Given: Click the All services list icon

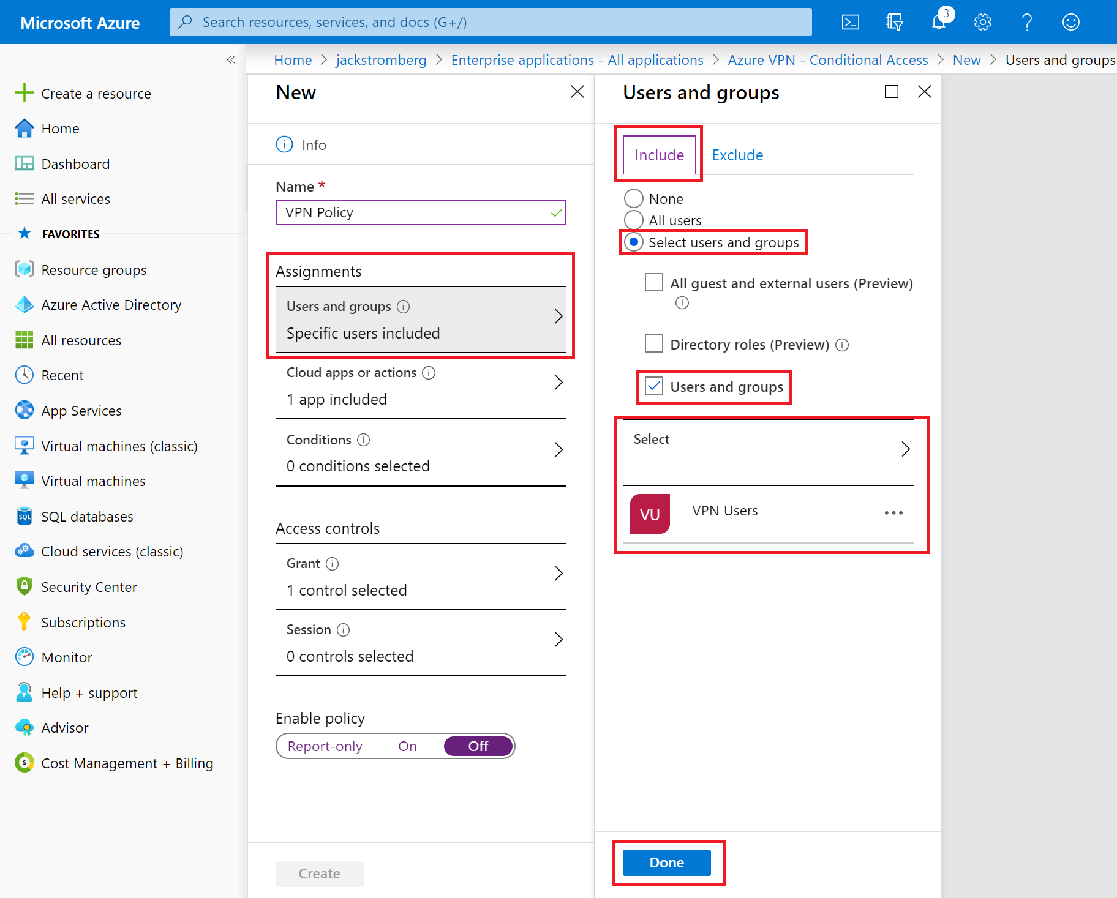Looking at the screenshot, I should 24,199.
